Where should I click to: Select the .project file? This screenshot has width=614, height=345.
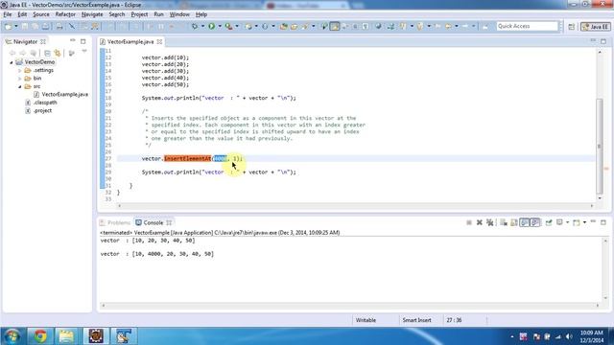click(x=42, y=111)
